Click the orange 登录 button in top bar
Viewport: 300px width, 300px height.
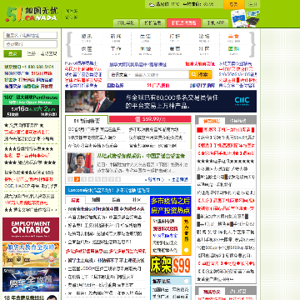click(233, 4)
